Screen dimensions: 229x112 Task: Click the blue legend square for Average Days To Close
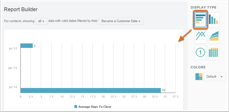click(76, 107)
